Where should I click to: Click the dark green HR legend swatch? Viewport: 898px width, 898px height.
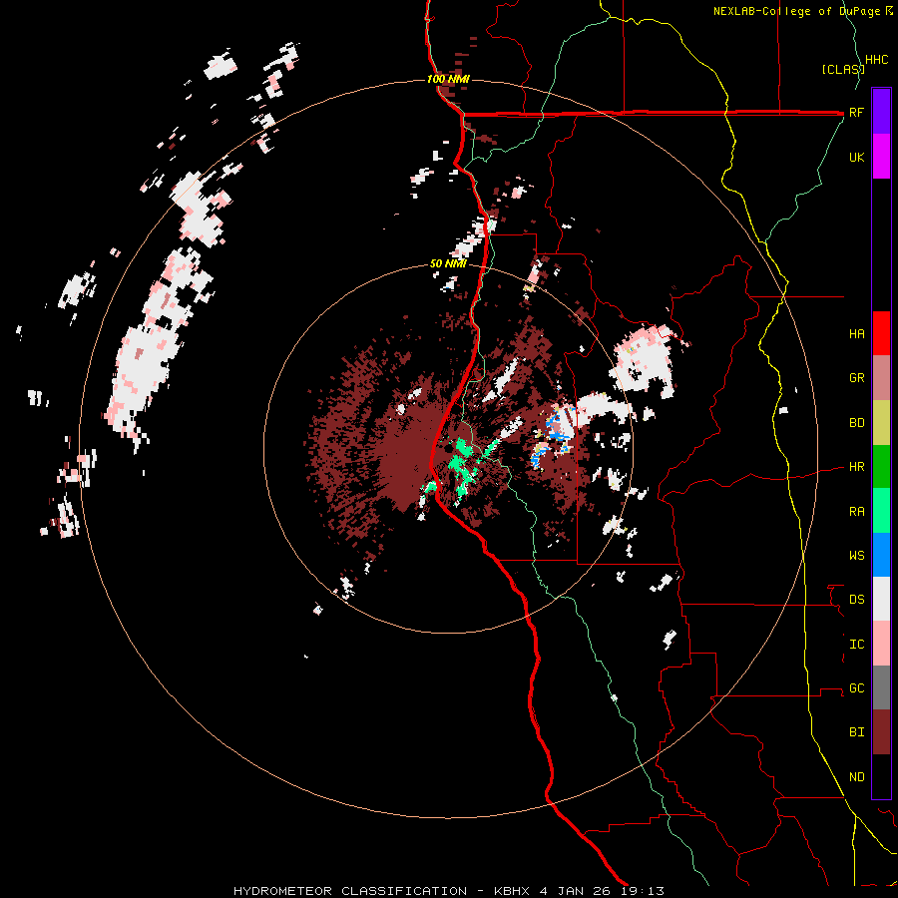pos(881,467)
